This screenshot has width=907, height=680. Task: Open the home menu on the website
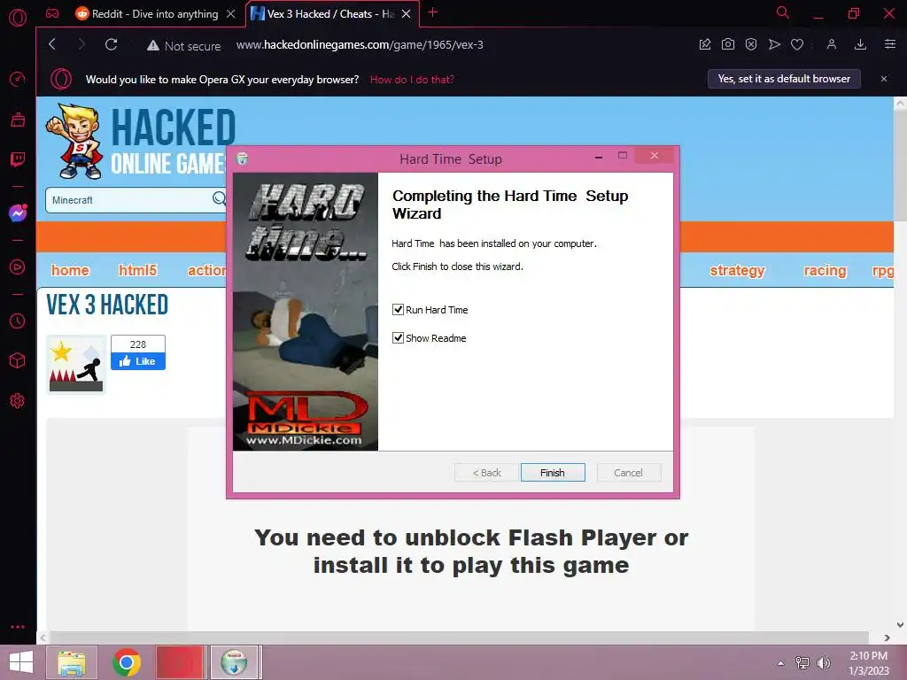click(x=70, y=270)
